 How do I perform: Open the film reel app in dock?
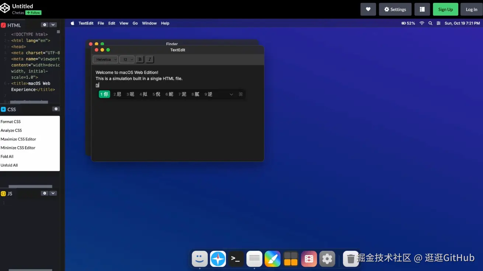click(x=309, y=259)
